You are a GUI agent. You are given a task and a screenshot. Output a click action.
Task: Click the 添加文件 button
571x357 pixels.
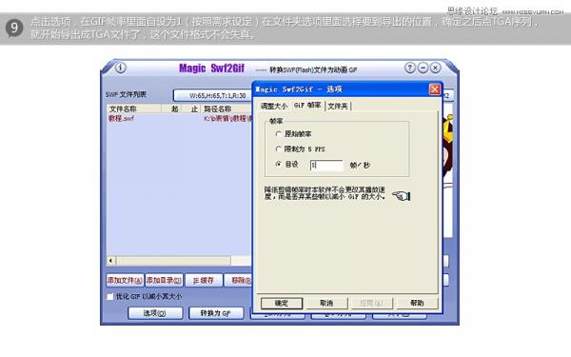[x=125, y=281]
